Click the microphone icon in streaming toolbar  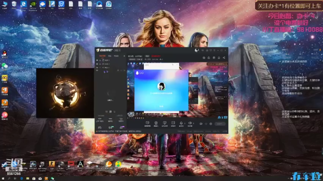[x=181, y=123]
